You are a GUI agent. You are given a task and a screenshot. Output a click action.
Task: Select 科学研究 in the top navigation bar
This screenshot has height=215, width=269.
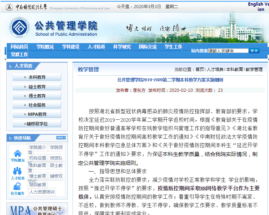click(x=122, y=47)
